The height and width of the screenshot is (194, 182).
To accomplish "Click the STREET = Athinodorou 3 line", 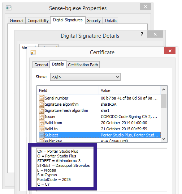I will coord(59,161).
